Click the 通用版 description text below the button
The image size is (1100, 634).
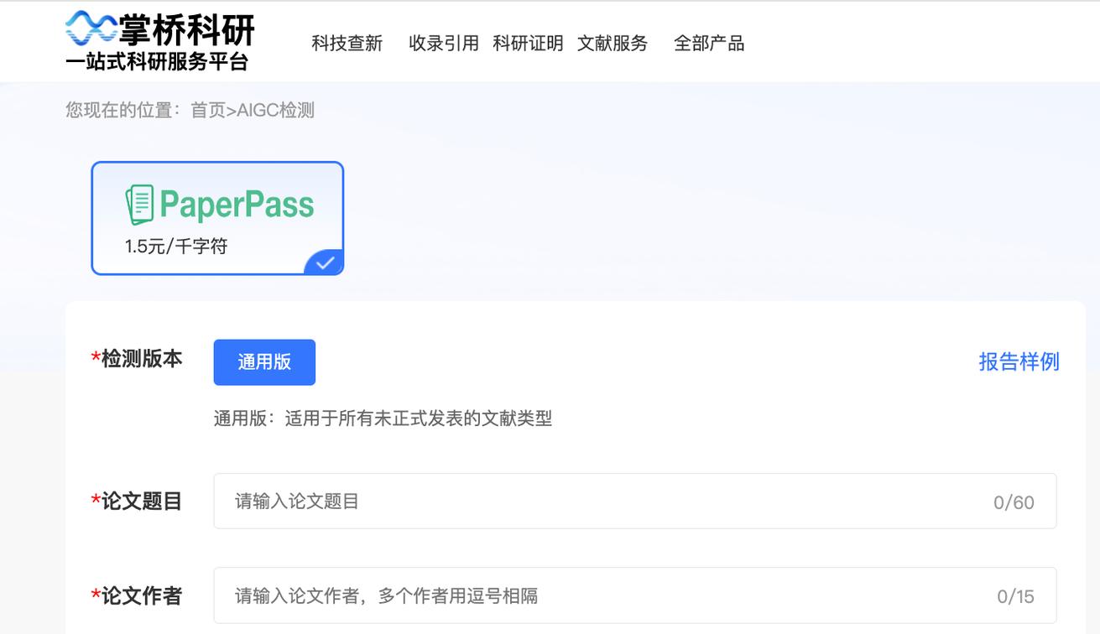point(383,418)
